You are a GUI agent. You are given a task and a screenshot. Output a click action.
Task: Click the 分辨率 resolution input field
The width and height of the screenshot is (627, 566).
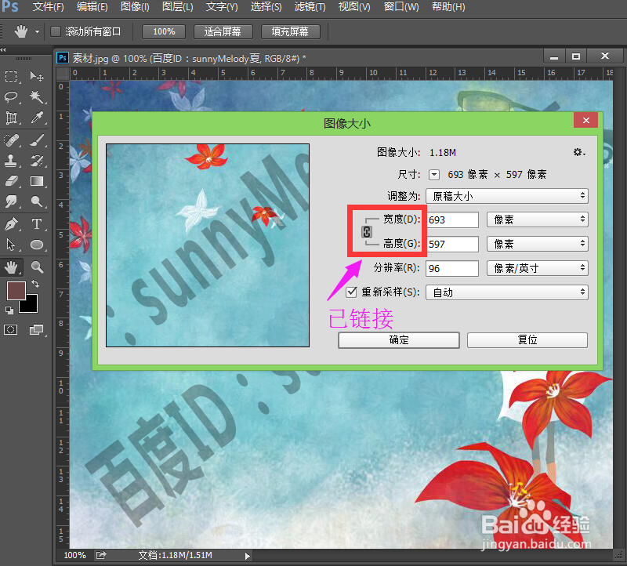(452, 268)
